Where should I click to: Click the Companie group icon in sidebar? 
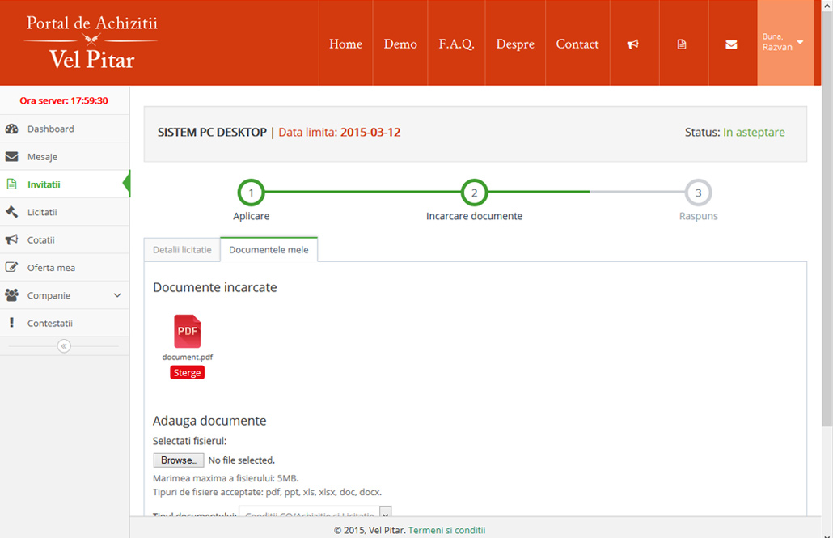[x=11, y=294]
